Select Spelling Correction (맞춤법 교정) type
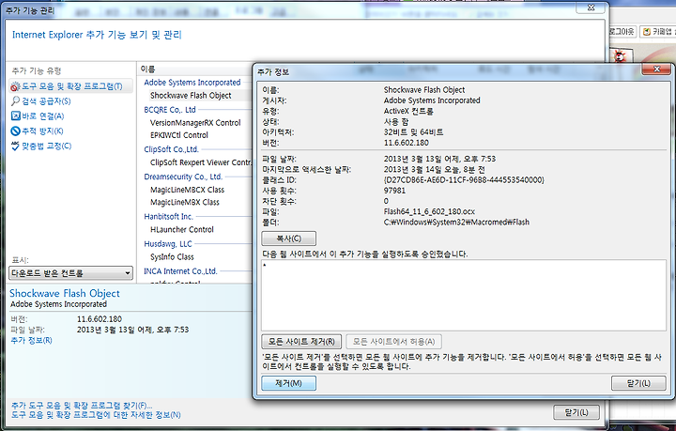This screenshot has width=676, height=431. click(41, 146)
